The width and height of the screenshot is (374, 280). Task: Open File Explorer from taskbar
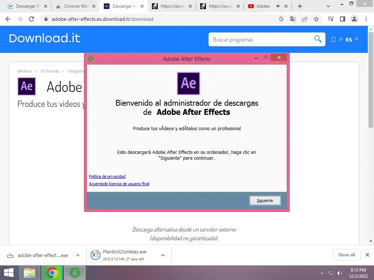(29, 273)
